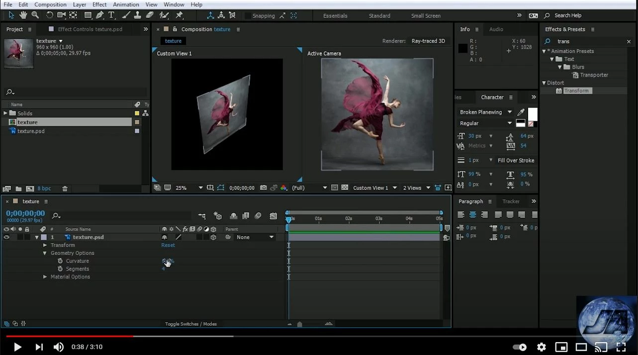Screen dimensions: 638x355
Task: Click the snapshot camera icon in viewer
Action: click(264, 188)
